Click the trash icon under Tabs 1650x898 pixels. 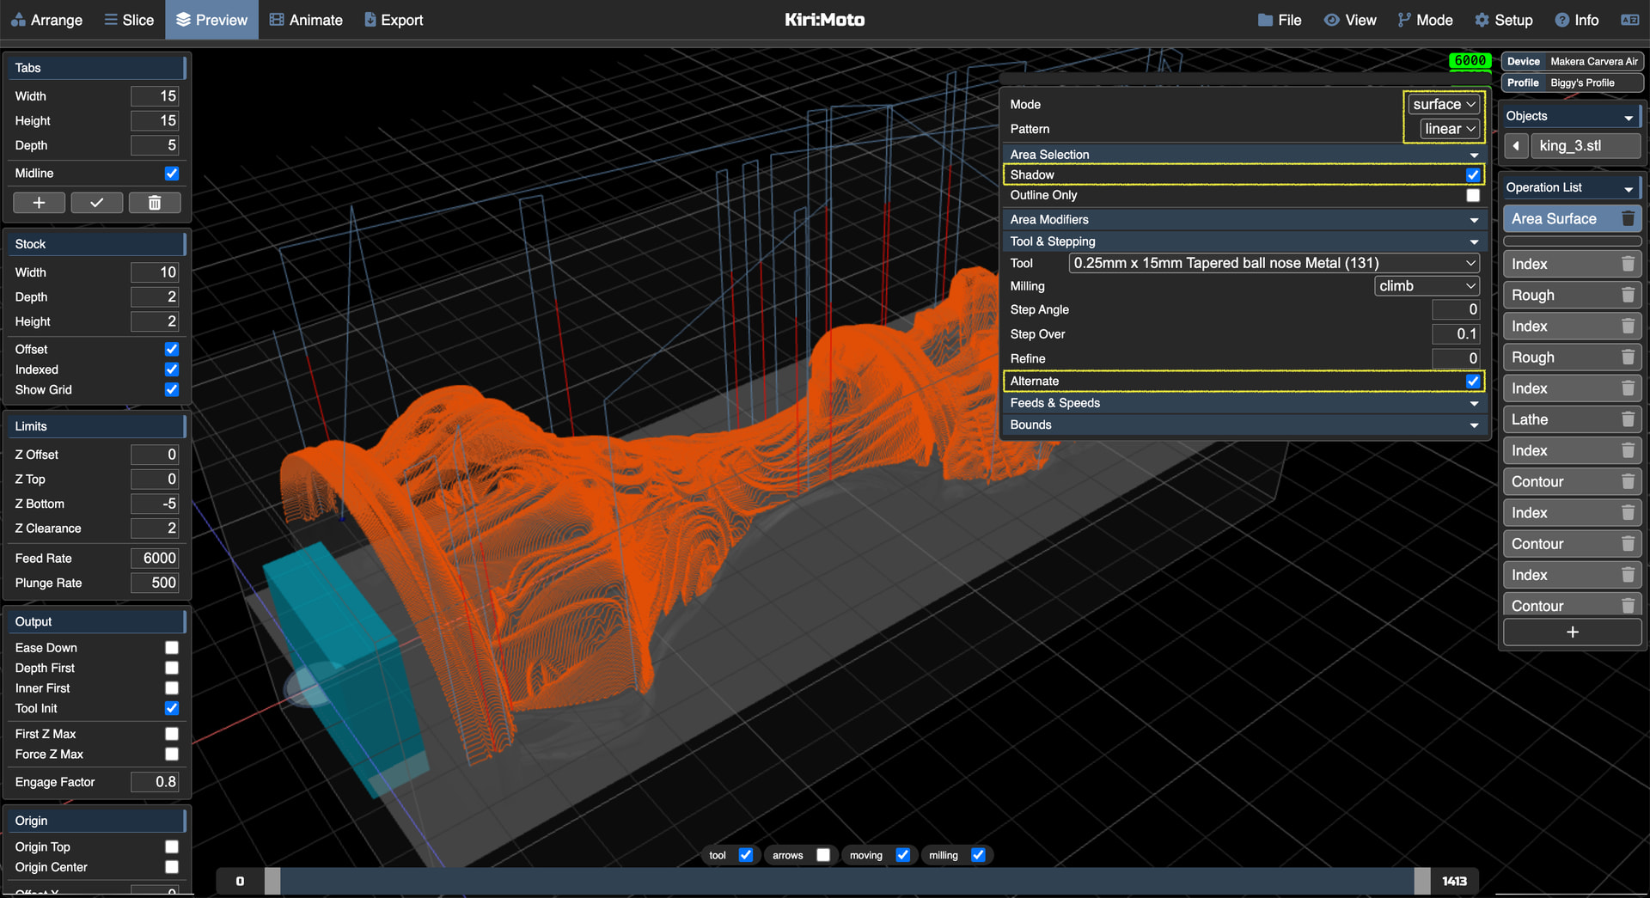coord(155,203)
